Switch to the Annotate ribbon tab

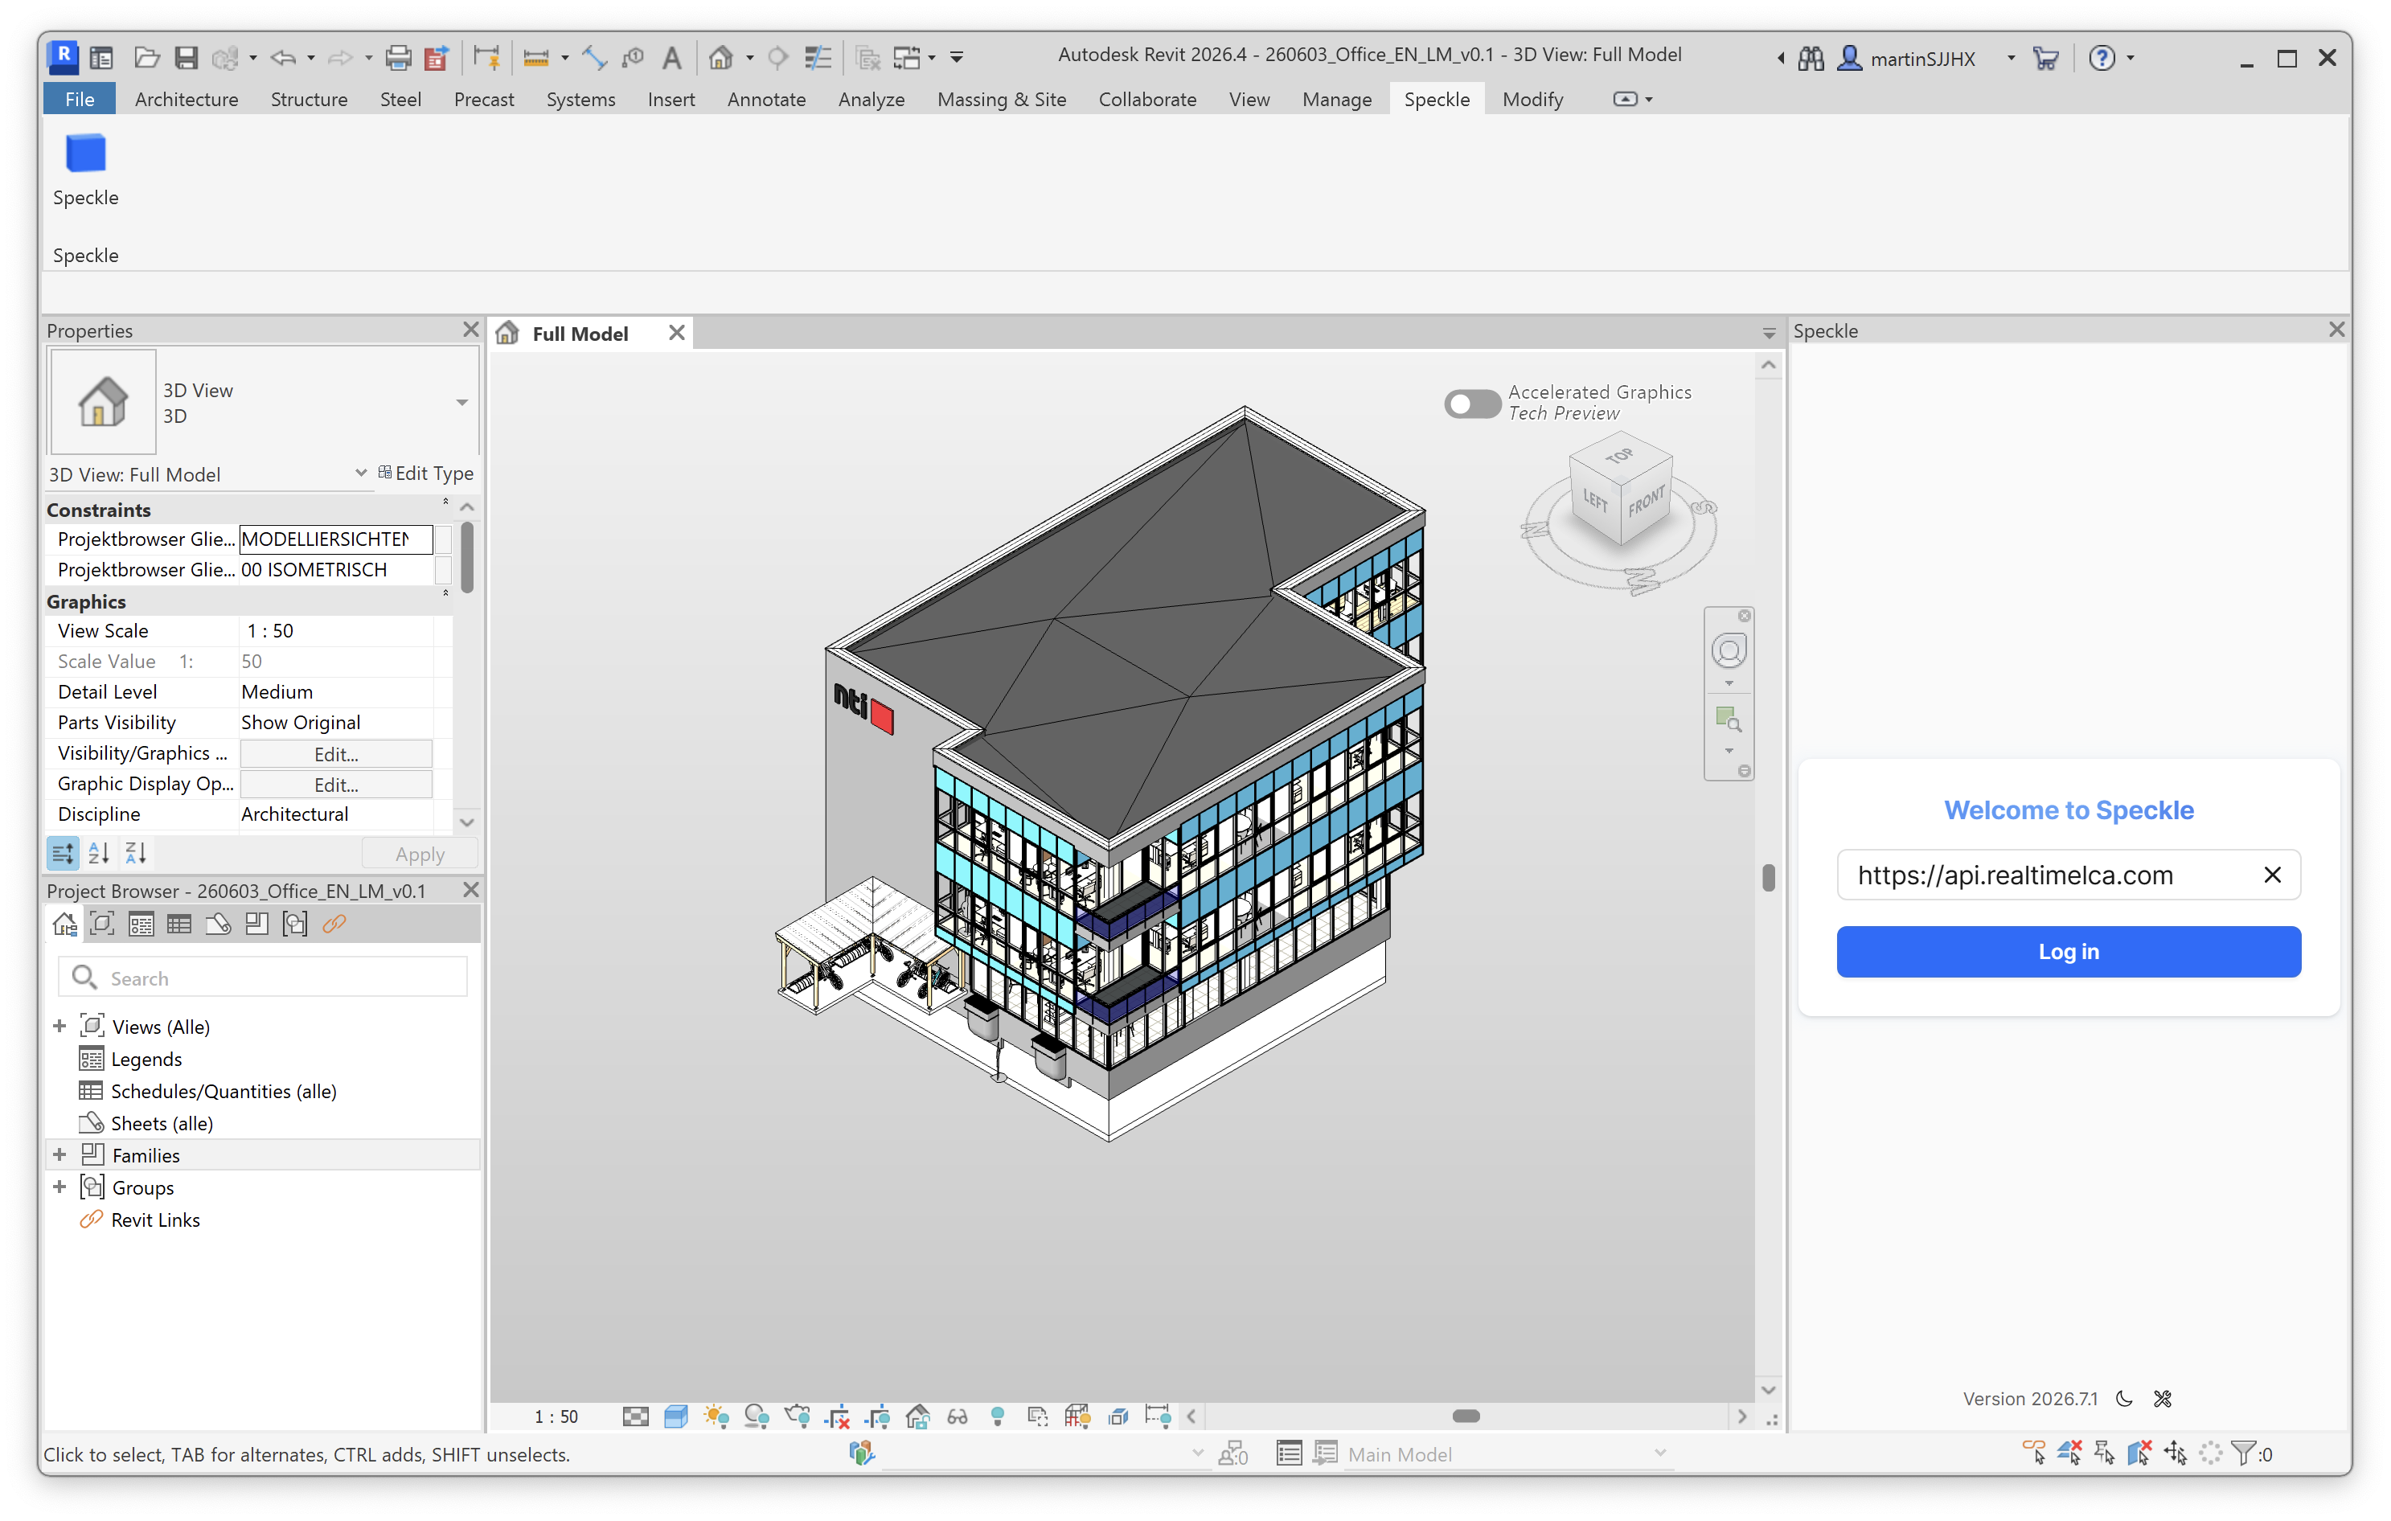[765, 99]
